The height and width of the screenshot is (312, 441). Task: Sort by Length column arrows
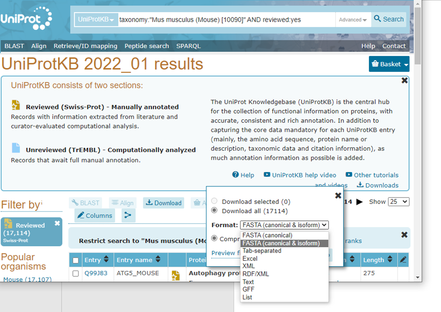pos(390,259)
